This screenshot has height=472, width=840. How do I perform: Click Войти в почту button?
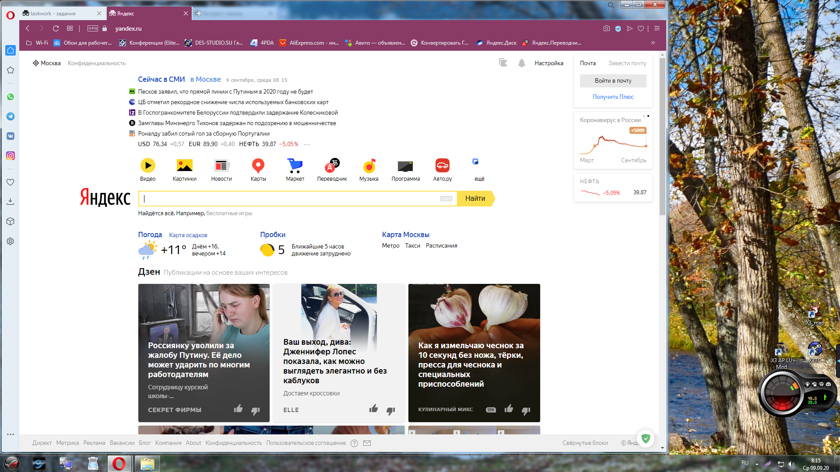tap(613, 80)
